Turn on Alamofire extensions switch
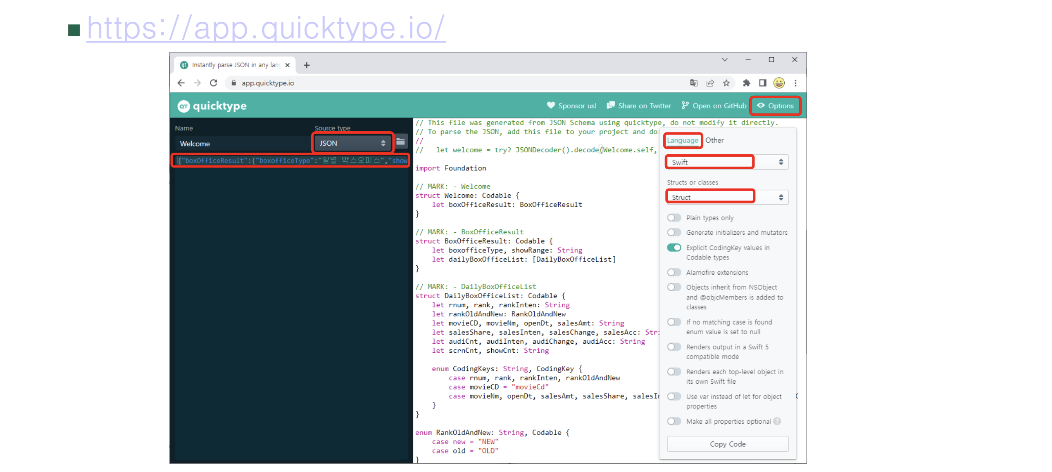The height and width of the screenshot is (472, 1052). point(674,272)
